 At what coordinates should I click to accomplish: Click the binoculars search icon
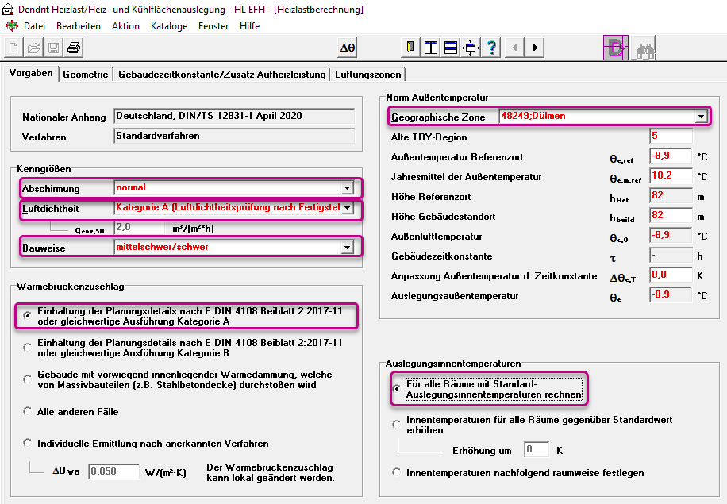pyautogui.click(x=644, y=48)
